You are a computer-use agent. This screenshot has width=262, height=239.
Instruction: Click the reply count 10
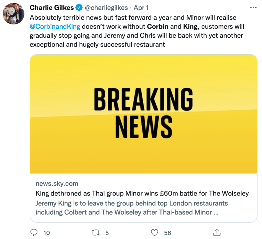47,233
